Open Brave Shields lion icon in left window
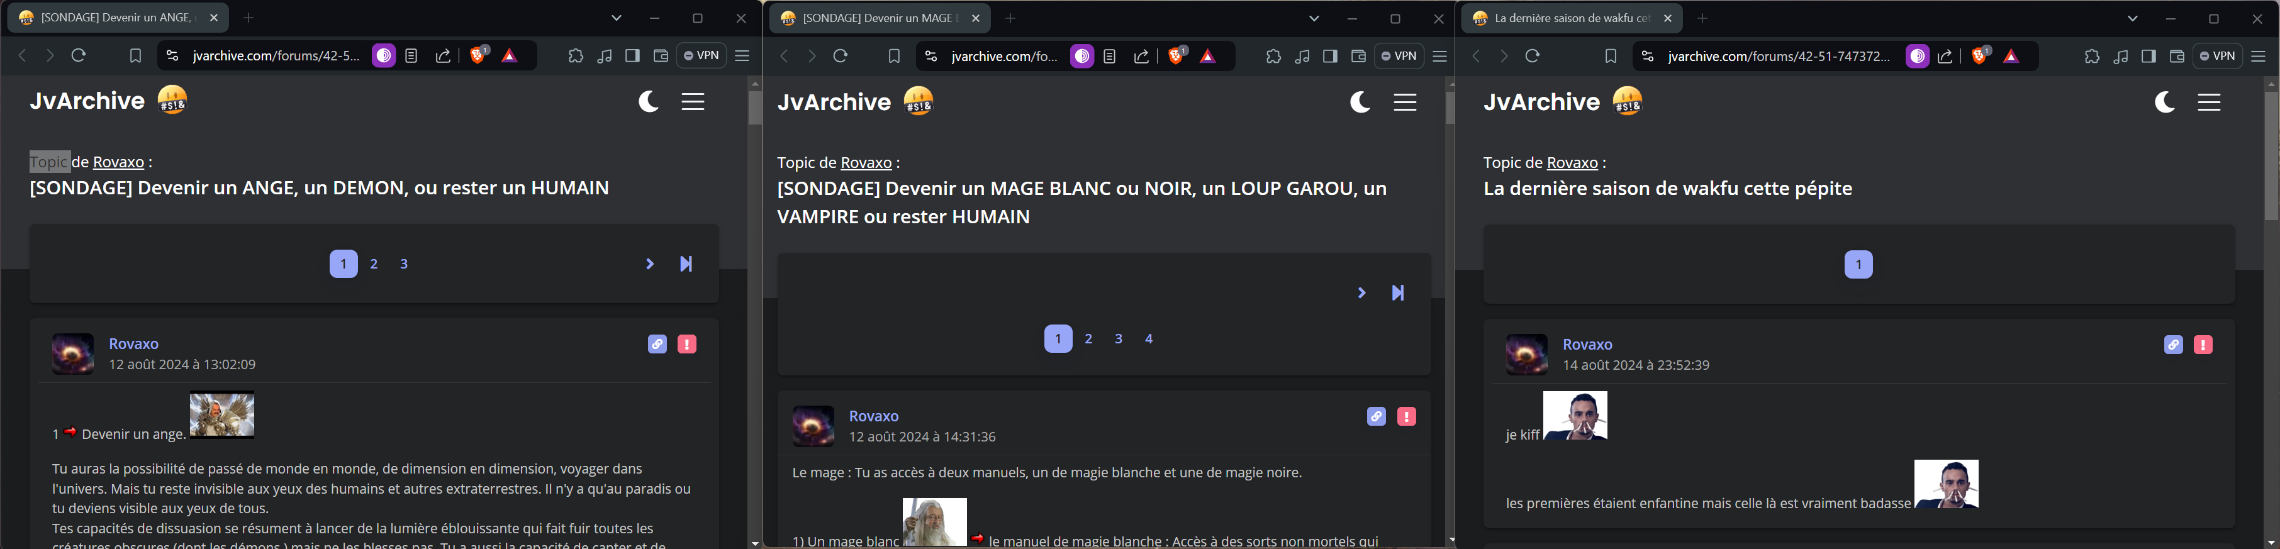The image size is (2280, 549). click(x=479, y=56)
